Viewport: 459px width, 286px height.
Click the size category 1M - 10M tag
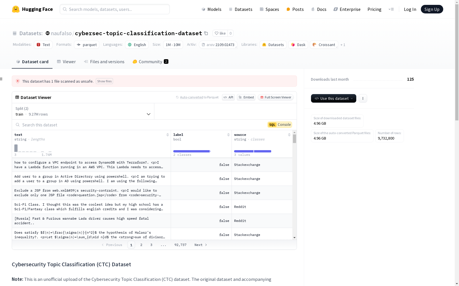[173, 45]
